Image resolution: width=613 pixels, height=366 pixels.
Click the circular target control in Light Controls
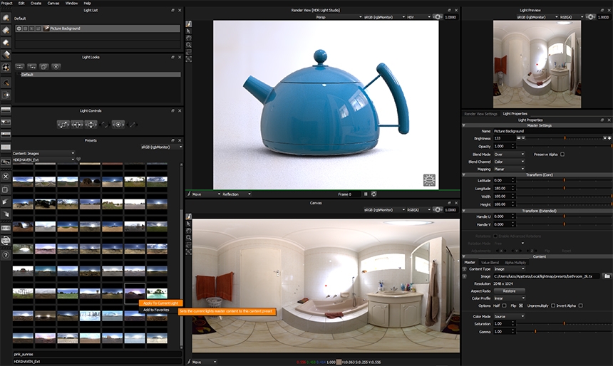tap(118, 125)
